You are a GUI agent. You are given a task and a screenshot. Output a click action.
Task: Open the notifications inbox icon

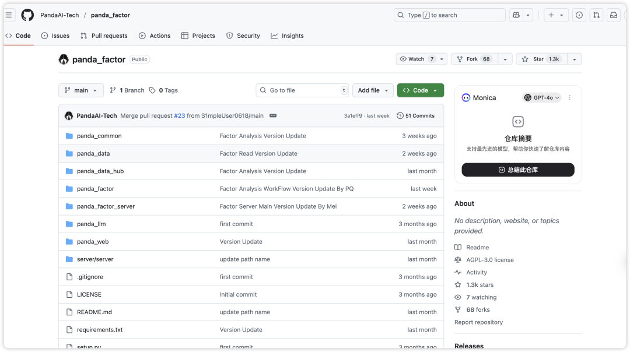pyautogui.click(x=614, y=15)
